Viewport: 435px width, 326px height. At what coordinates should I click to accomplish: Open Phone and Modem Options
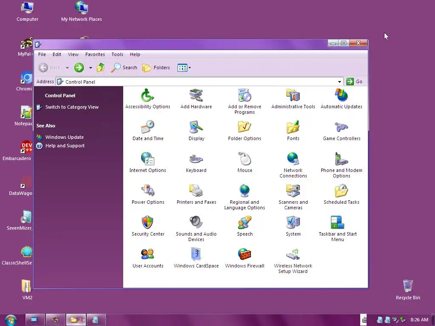click(x=341, y=166)
